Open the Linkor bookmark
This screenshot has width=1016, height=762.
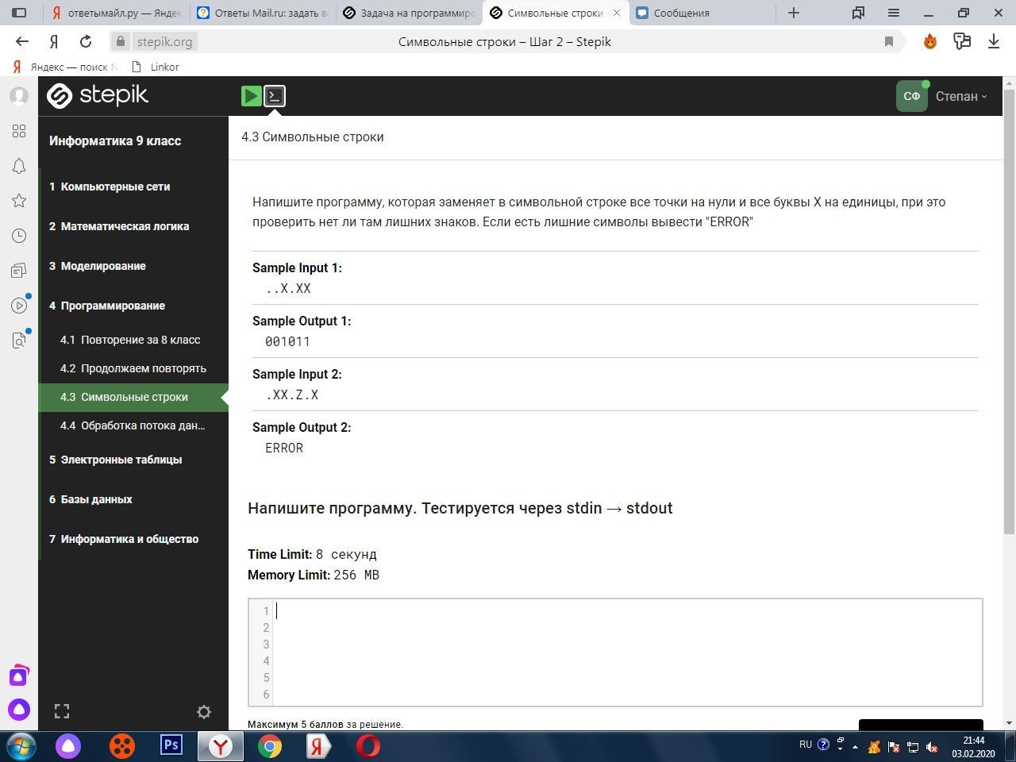pos(156,67)
